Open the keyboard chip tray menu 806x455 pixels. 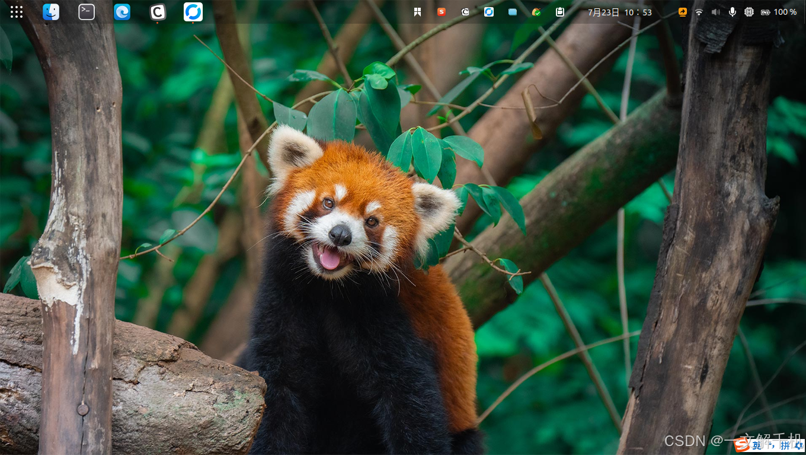(x=749, y=11)
